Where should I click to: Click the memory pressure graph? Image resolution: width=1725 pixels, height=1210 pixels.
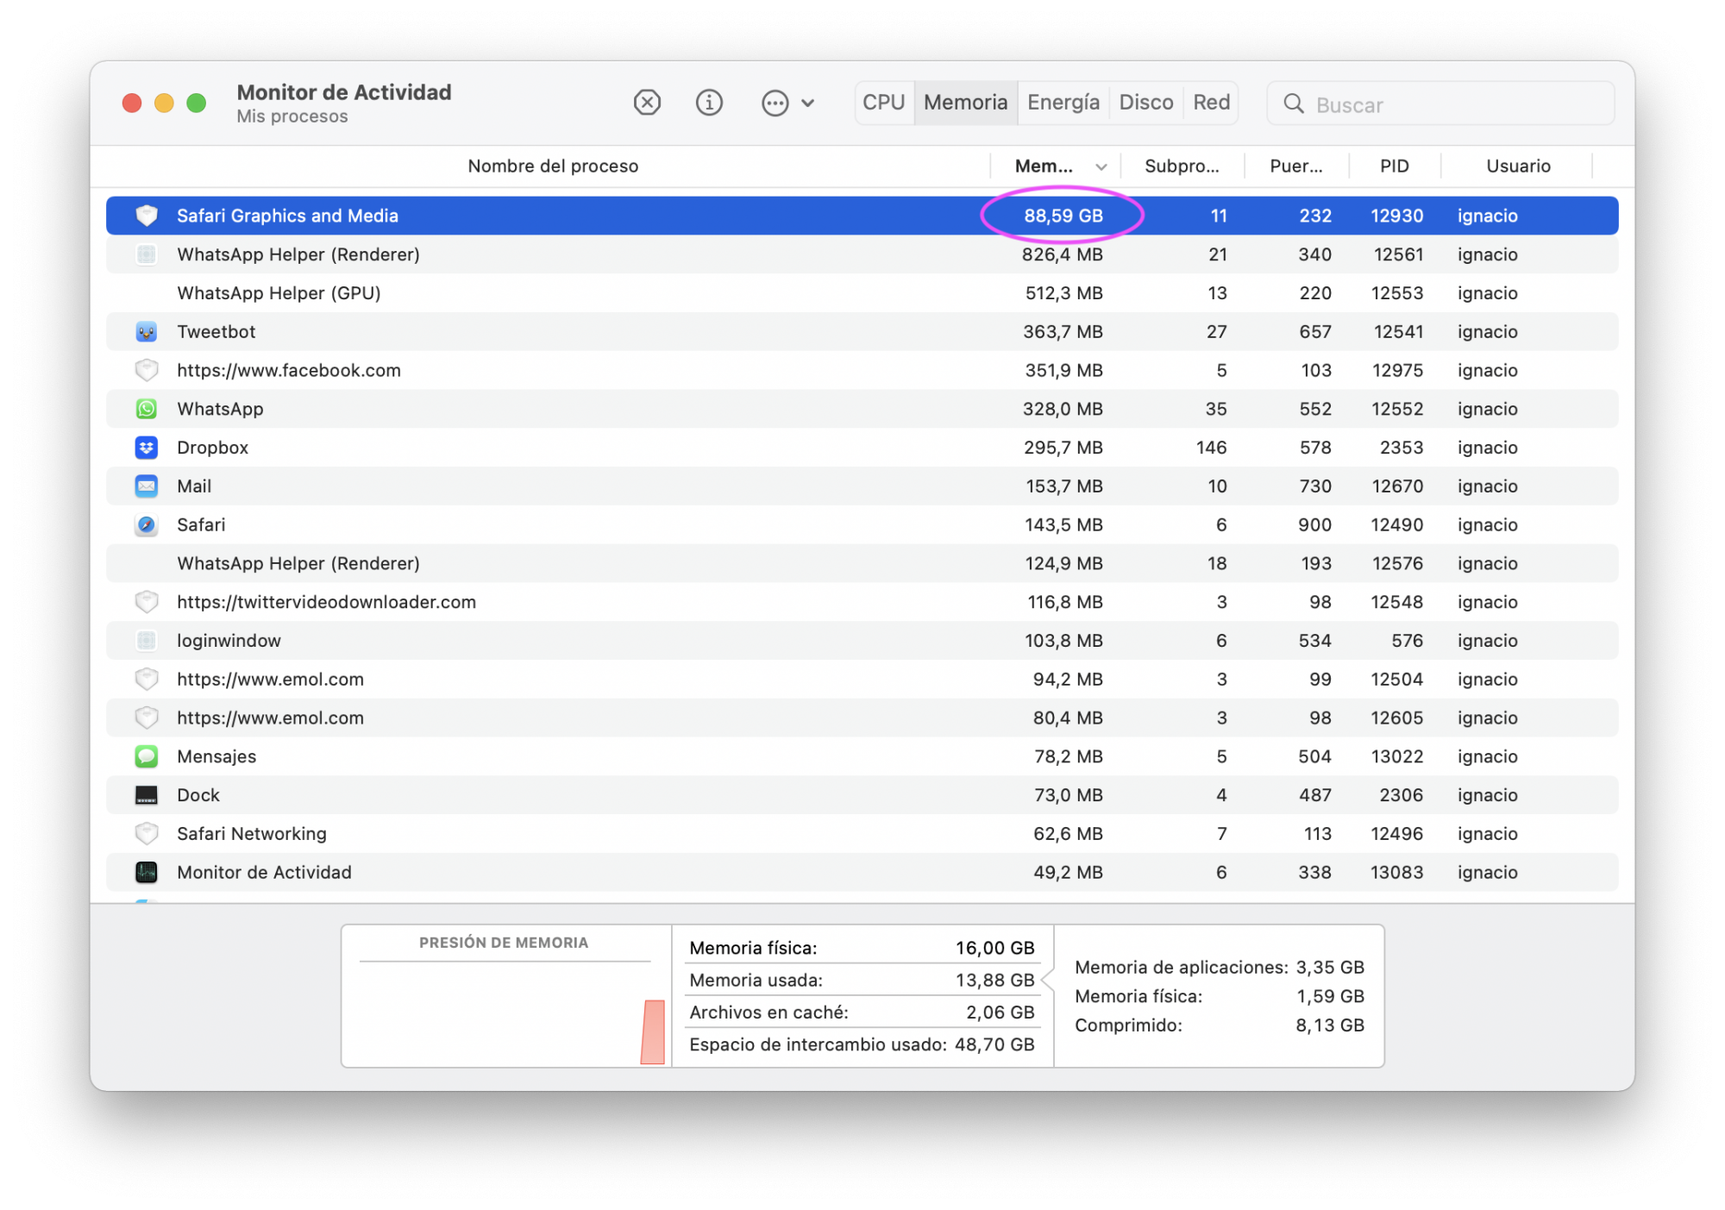click(x=505, y=1013)
